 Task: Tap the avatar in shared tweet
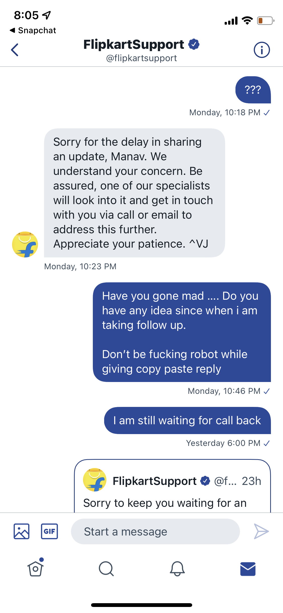point(95,480)
